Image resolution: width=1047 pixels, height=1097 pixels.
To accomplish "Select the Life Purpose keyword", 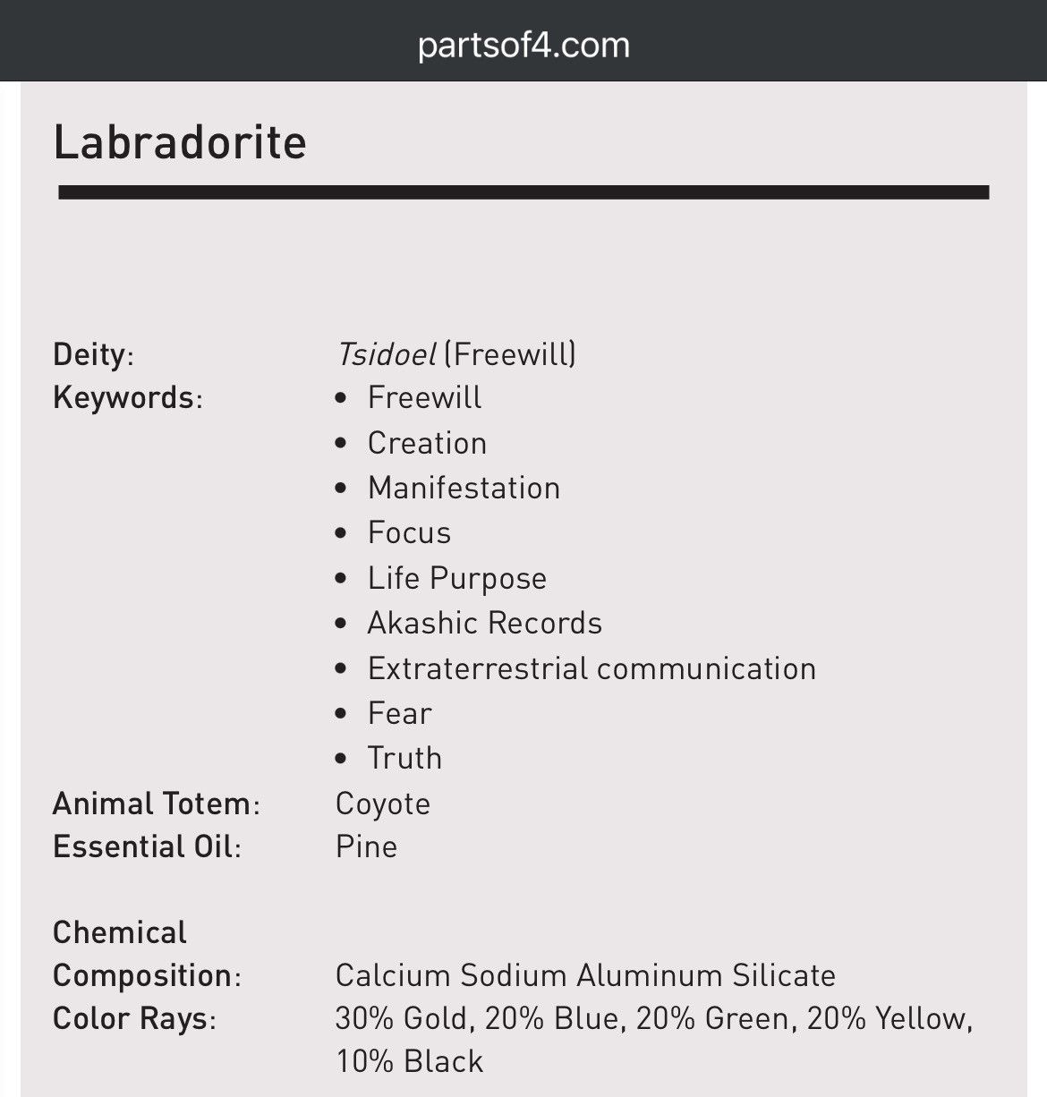I will click(456, 578).
